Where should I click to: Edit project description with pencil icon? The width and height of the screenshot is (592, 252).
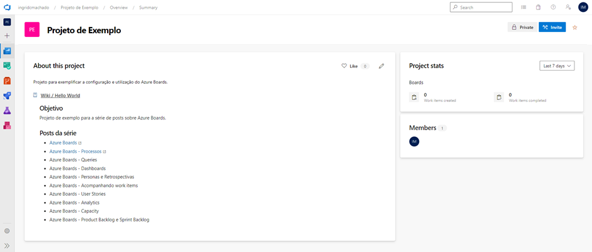(x=382, y=66)
